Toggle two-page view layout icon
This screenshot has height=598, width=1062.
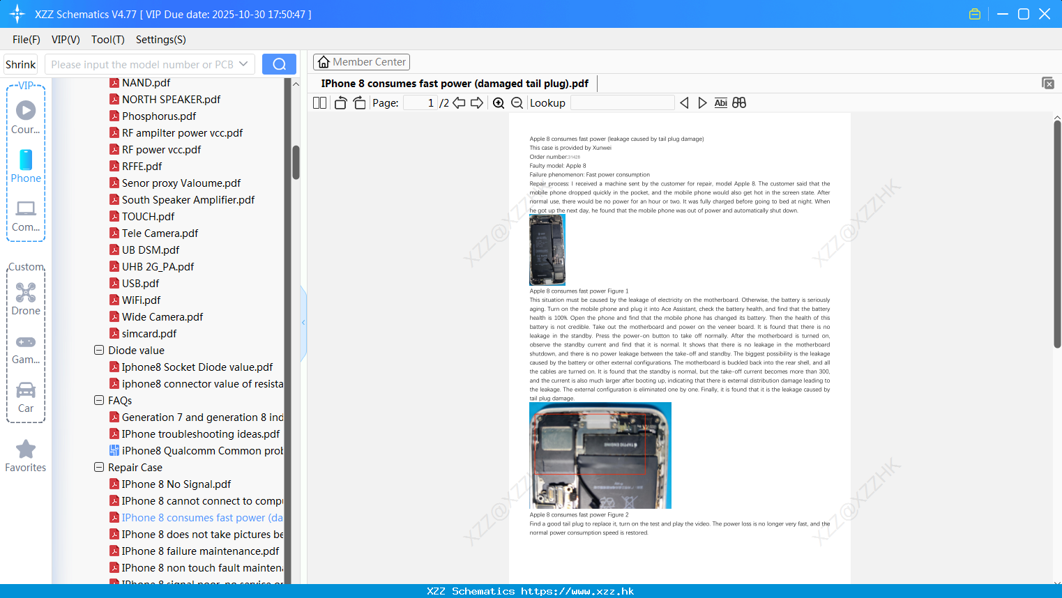pos(319,103)
